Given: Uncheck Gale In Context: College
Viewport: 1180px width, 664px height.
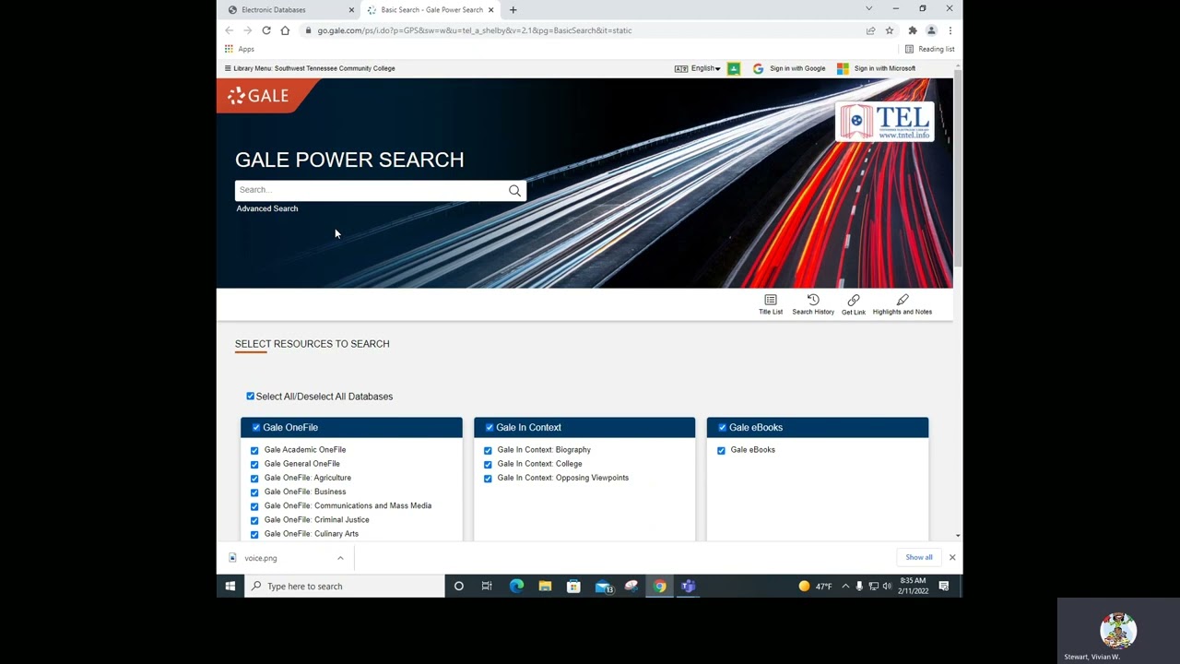Looking at the screenshot, I should [488, 464].
